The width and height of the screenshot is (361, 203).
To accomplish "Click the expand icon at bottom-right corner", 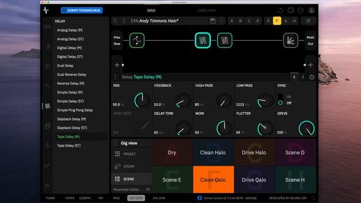I will (x=313, y=198).
